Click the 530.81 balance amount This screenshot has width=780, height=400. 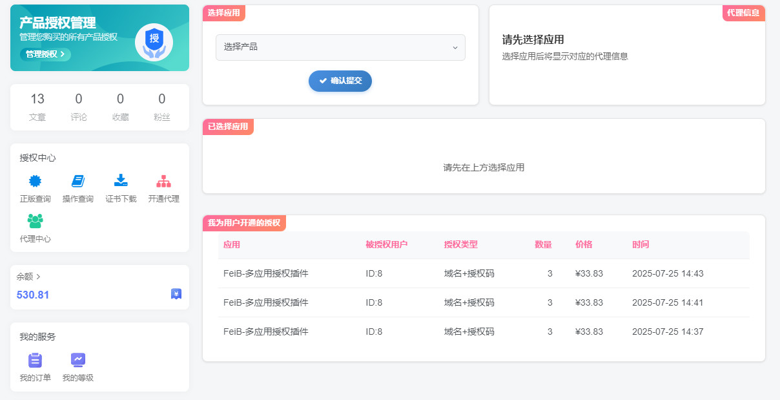click(33, 295)
